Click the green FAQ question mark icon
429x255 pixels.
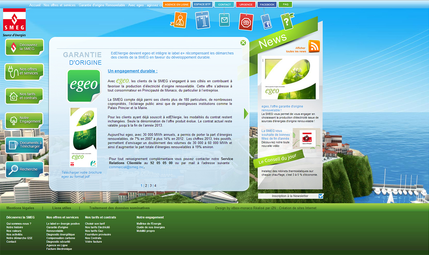tap(286, 22)
